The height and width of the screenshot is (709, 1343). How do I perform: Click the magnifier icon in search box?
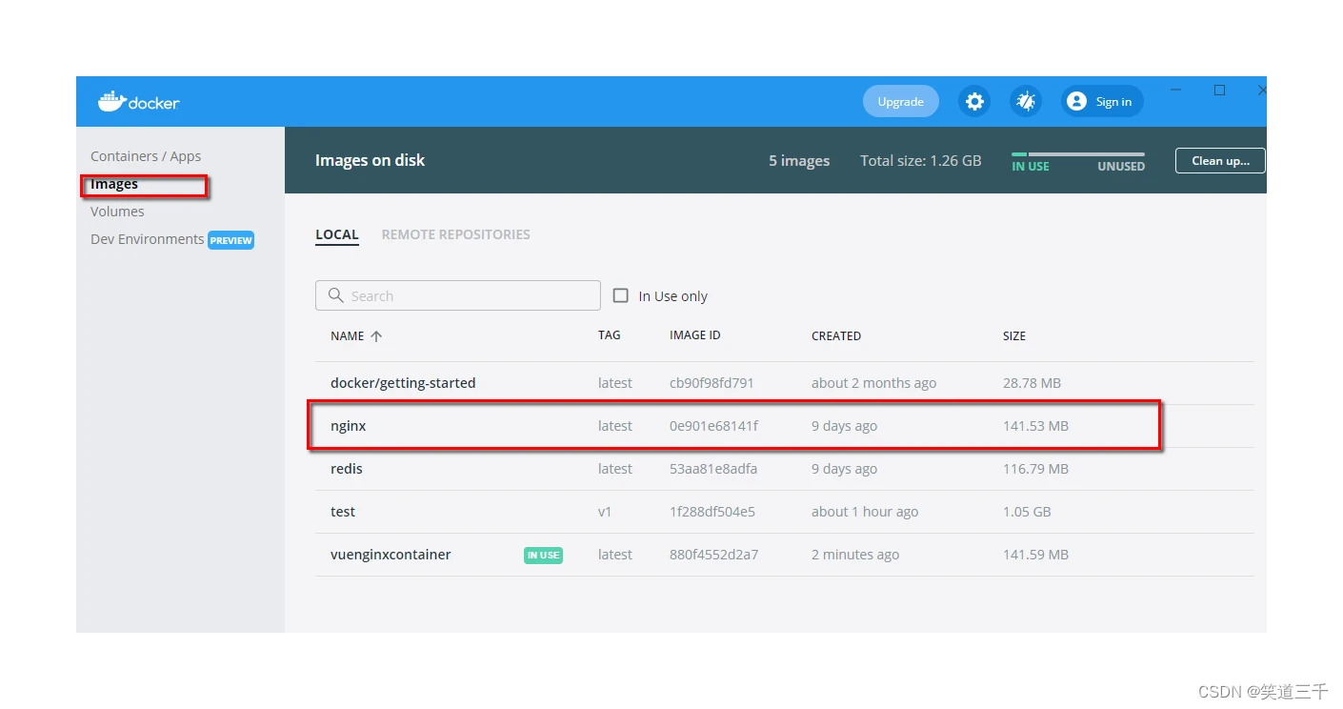[335, 295]
